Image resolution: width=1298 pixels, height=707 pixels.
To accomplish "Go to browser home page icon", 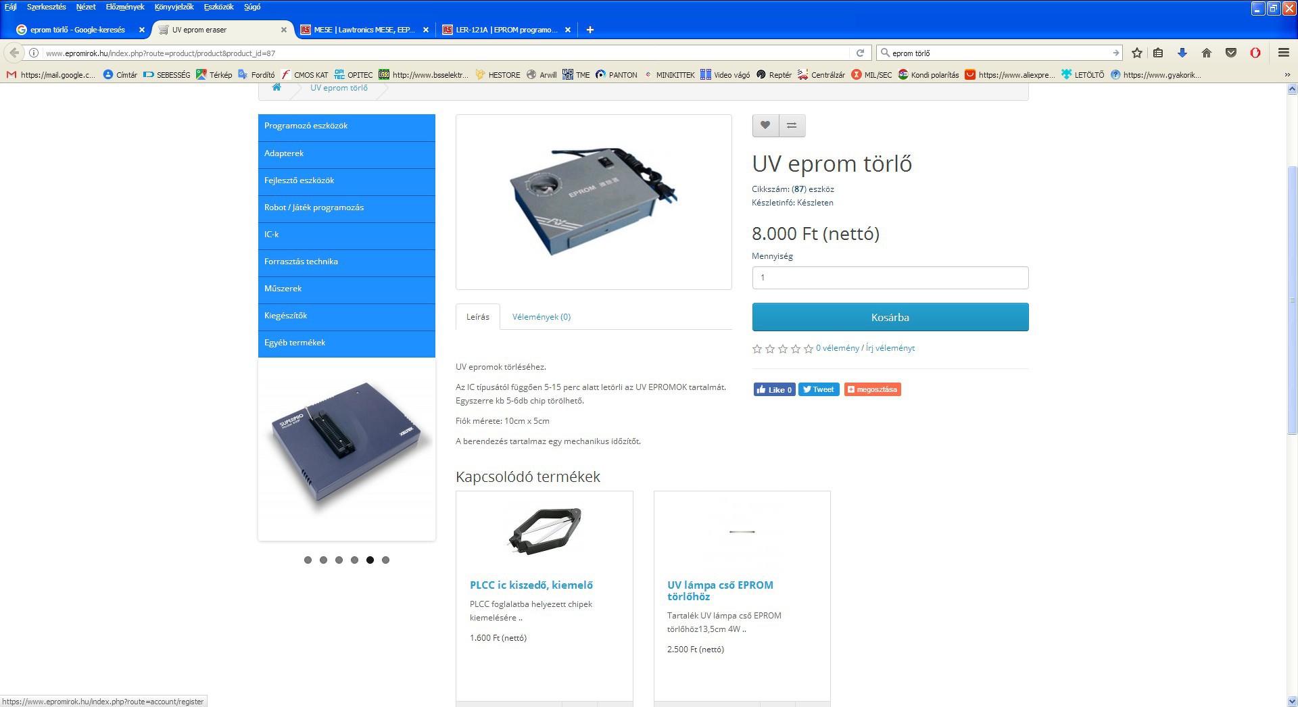I will point(1207,53).
